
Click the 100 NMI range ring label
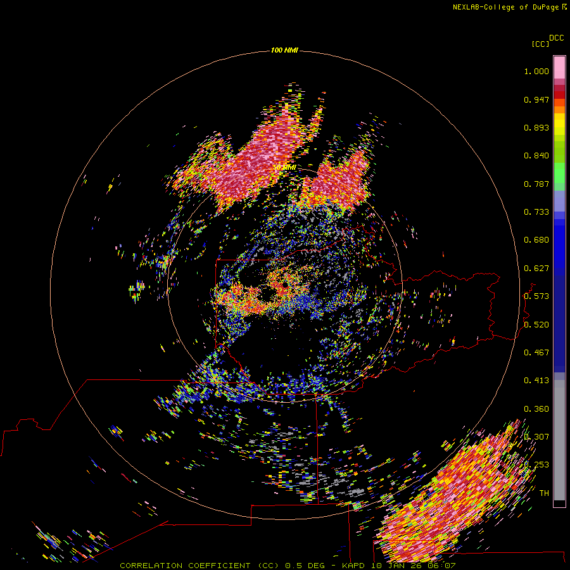(284, 50)
